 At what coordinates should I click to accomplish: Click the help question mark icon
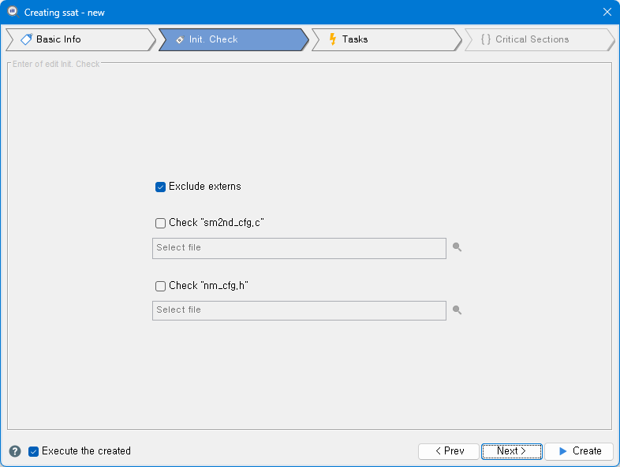(15, 451)
